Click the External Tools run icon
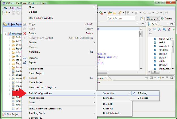This screenshot has width=177, height=119. 101,13
